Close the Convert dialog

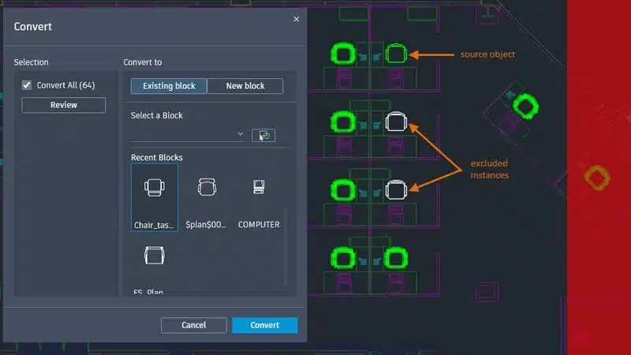point(297,19)
